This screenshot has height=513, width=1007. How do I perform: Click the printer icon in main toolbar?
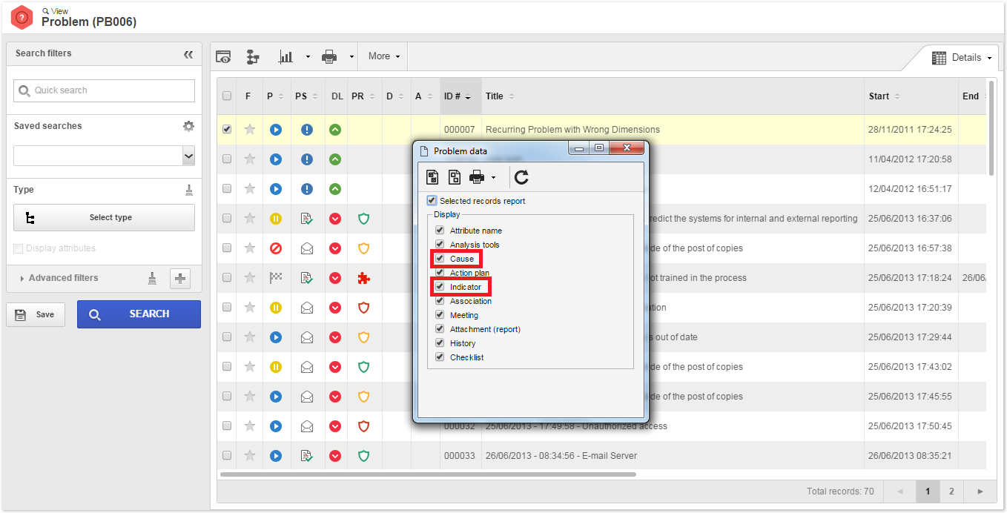click(329, 56)
